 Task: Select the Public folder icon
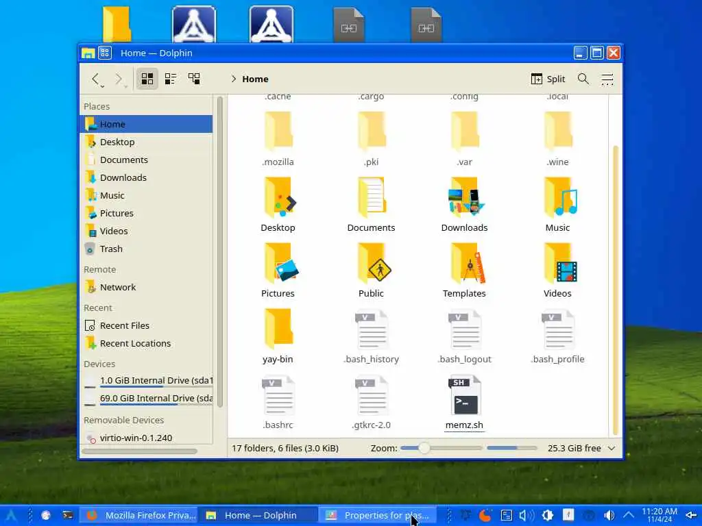click(373, 263)
